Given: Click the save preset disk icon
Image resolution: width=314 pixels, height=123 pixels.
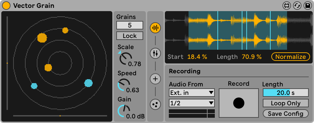Looking at the screenshot, I should click(307, 6).
